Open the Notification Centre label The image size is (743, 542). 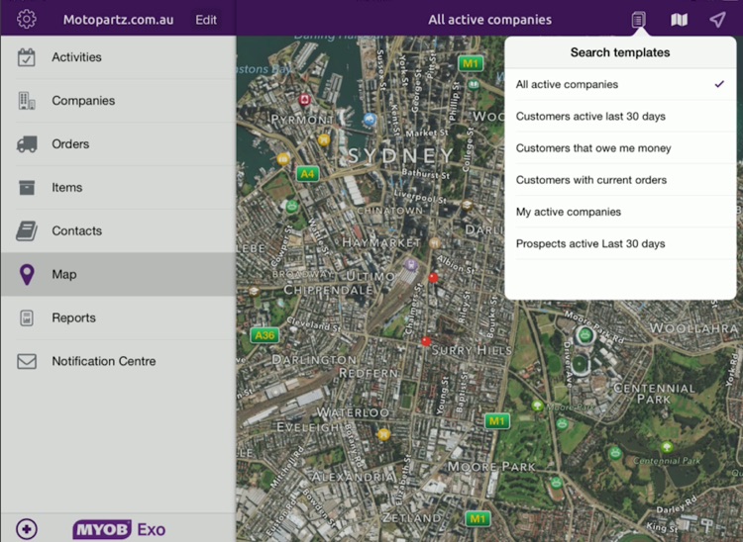104,361
